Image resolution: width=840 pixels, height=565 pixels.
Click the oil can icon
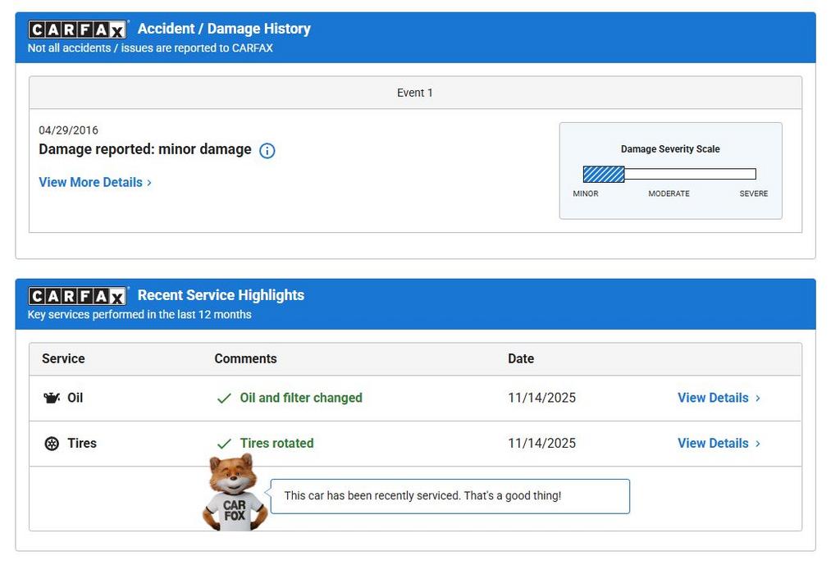click(52, 398)
